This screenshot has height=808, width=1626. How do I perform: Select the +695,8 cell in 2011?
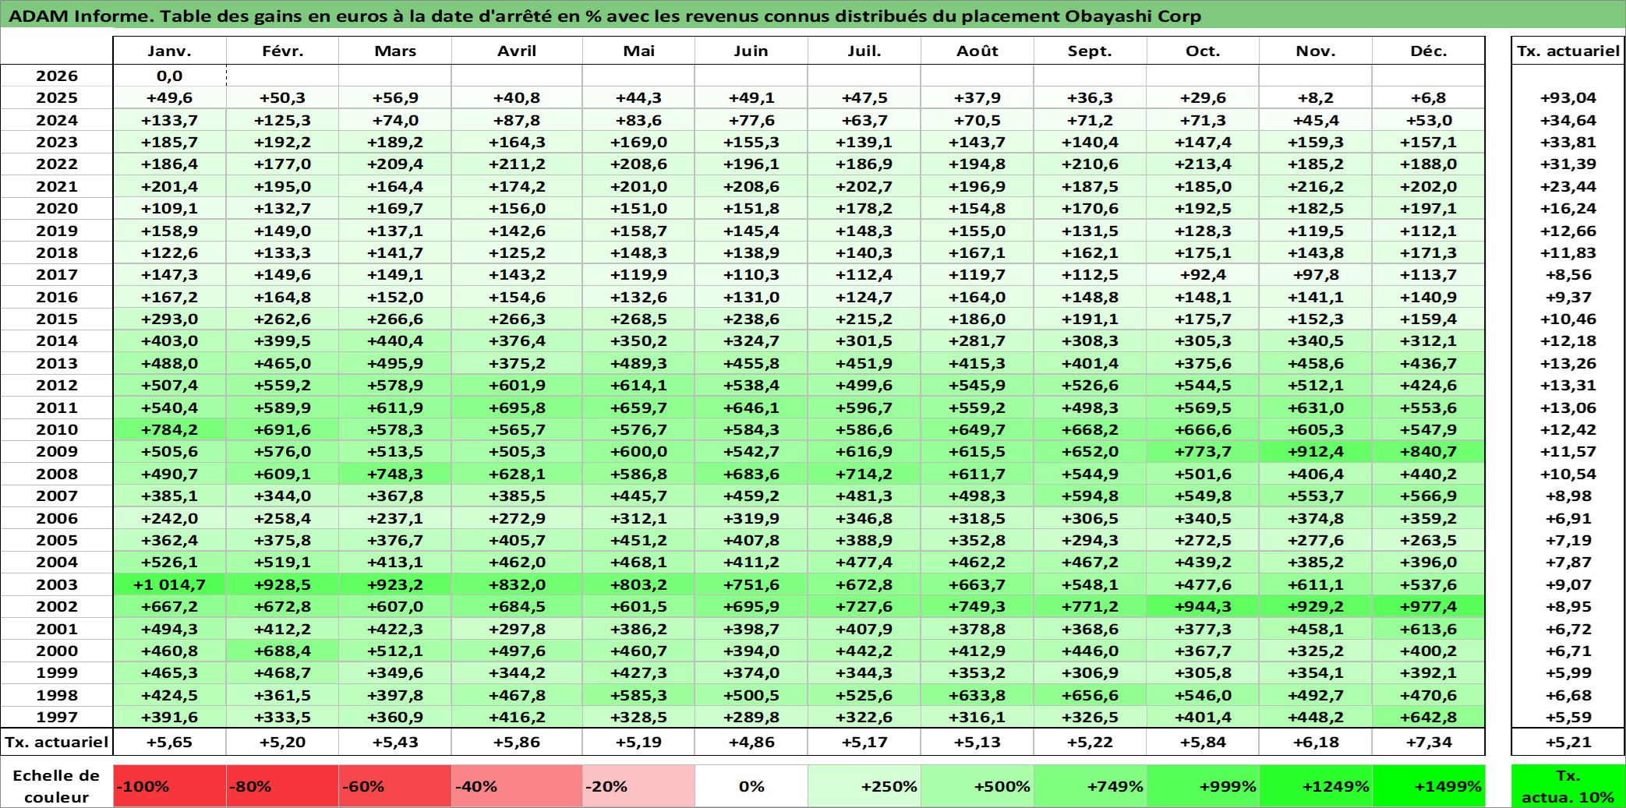tap(517, 408)
